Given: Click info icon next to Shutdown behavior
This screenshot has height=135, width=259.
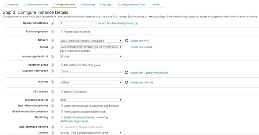Looking at the screenshot, I should click(52, 100).
